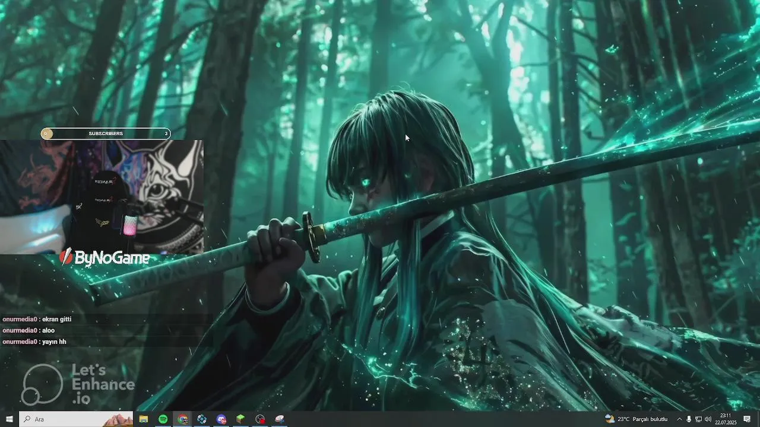
Task: Click the ByNoGame logo
Action: (x=104, y=258)
